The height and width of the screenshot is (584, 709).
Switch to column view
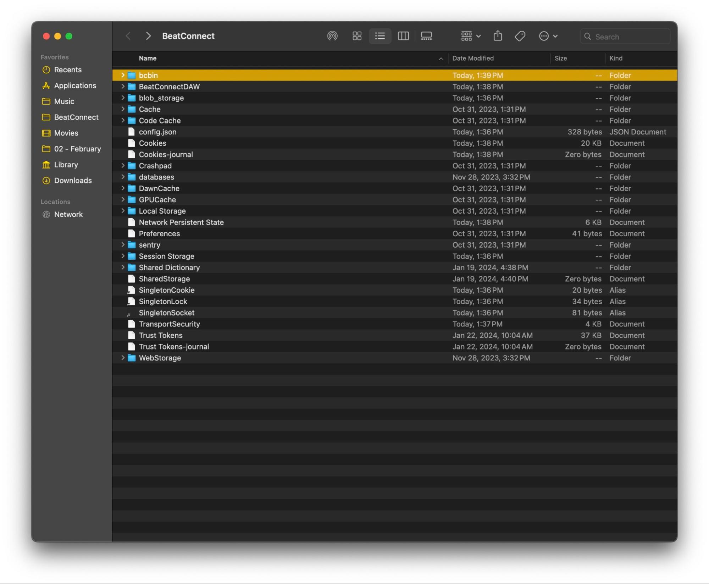[x=403, y=36]
